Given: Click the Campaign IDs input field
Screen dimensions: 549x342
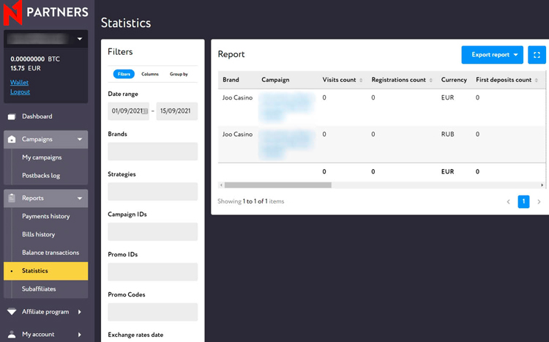Looking at the screenshot, I should click(x=153, y=231).
